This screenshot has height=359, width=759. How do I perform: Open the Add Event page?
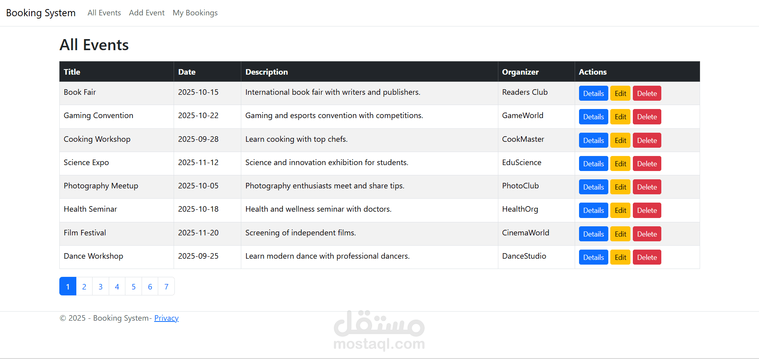pyautogui.click(x=147, y=13)
